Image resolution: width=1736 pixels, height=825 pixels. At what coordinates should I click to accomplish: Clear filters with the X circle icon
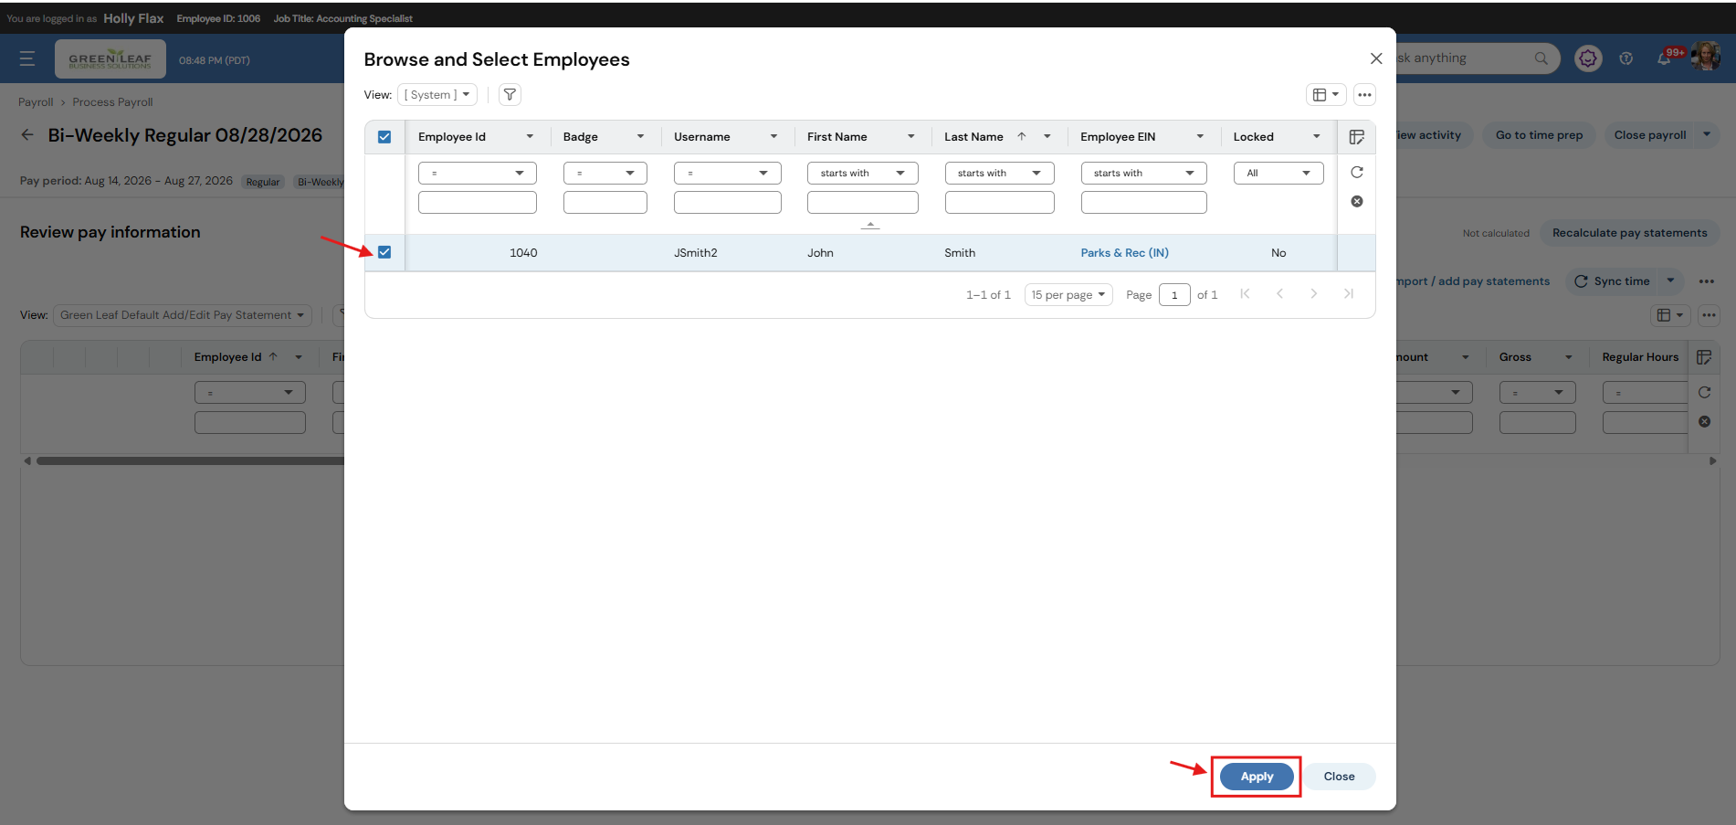coord(1357,201)
